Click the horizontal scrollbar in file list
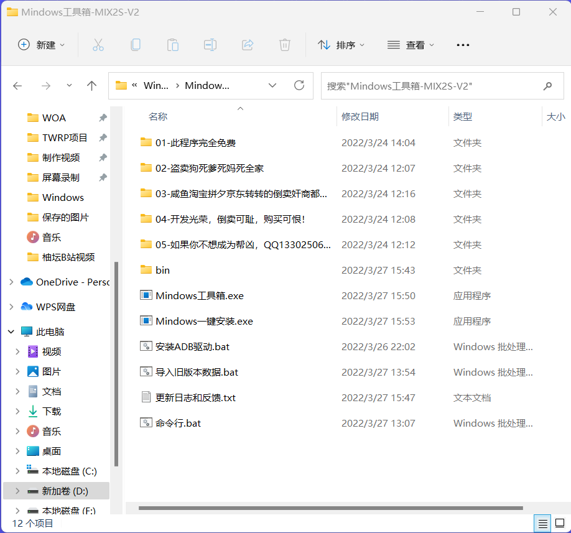 330,508
